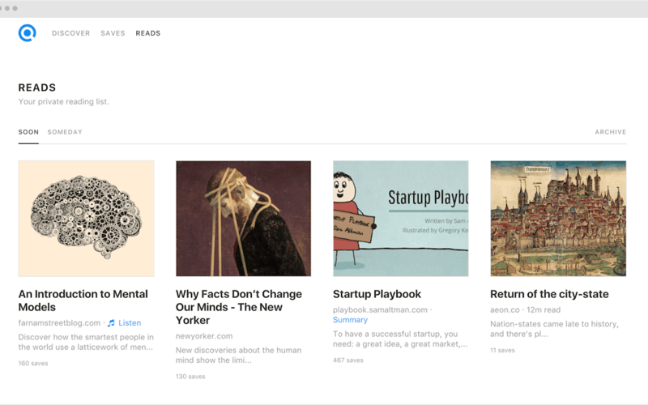Open the brain gears article thumbnail
This screenshot has height=405, width=648.
(87, 218)
